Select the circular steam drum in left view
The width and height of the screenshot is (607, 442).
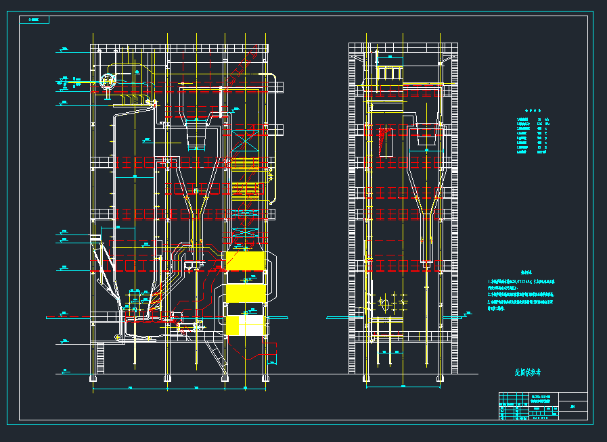pos(108,82)
